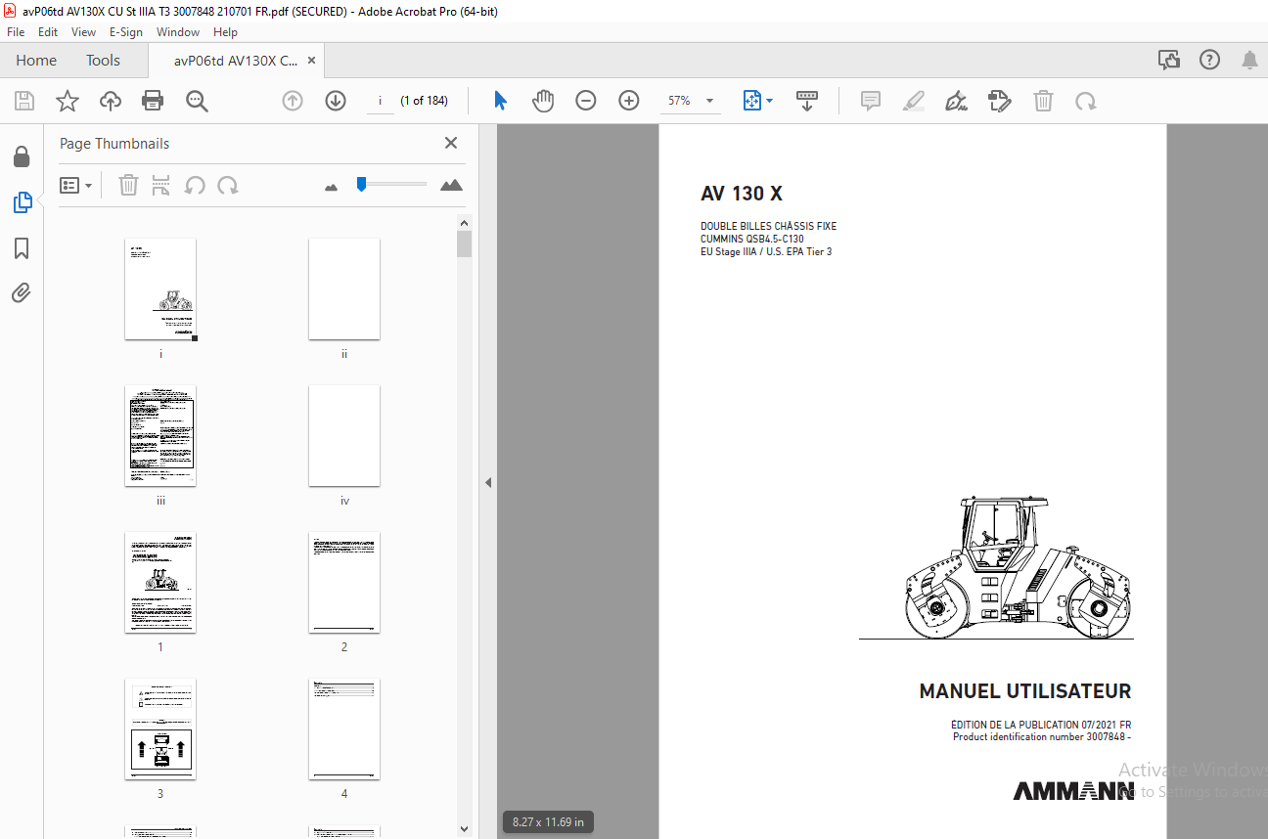Rotate pages counterclockwise in thumbnails panel
This screenshot has height=839, width=1268.
195,185
